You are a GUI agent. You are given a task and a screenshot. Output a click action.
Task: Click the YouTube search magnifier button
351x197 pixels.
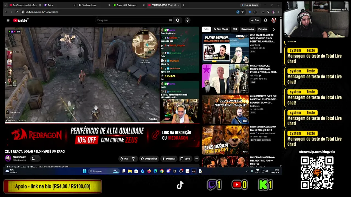[178, 20]
